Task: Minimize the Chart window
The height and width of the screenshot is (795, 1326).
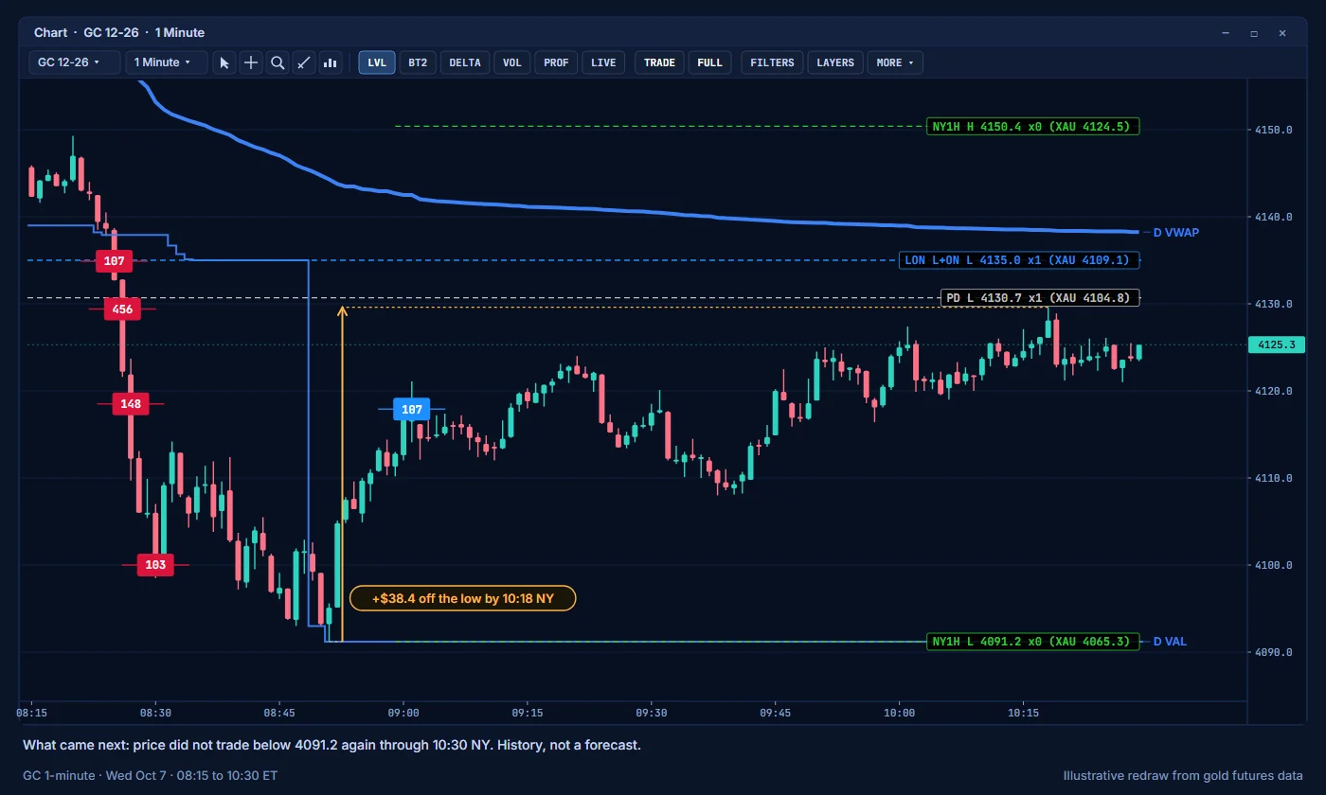Action: coord(1226,33)
